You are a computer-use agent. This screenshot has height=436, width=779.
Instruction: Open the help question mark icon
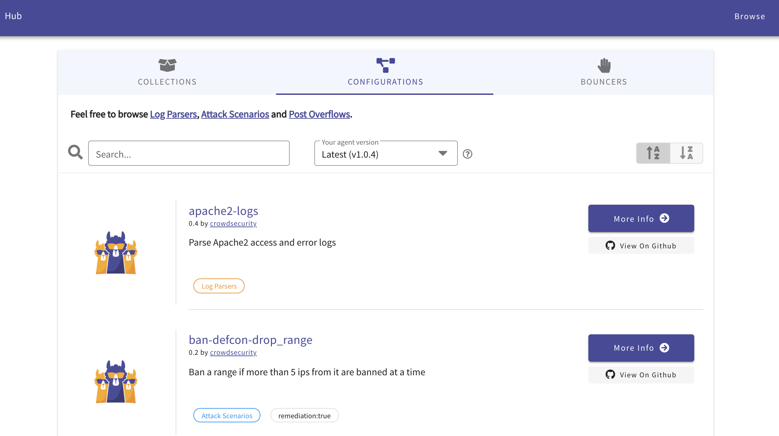click(468, 154)
